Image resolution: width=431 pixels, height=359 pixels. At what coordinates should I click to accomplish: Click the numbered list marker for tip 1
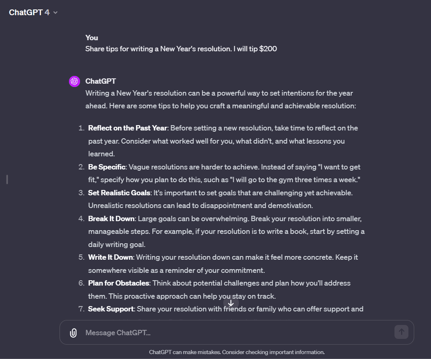(81, 128)
